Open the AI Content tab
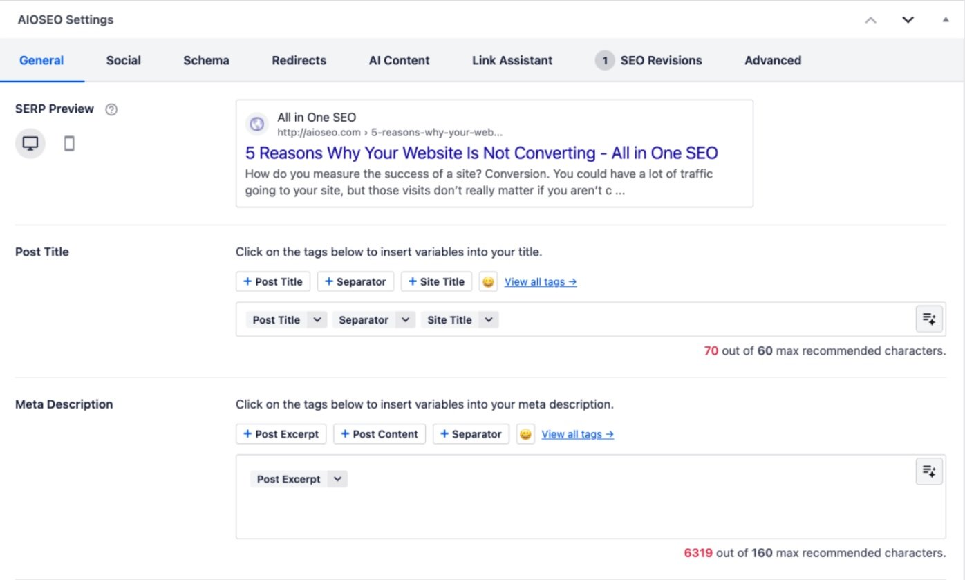Image resolution: width=965 pixels, height=580 pixels. click(x=399, y=60)
